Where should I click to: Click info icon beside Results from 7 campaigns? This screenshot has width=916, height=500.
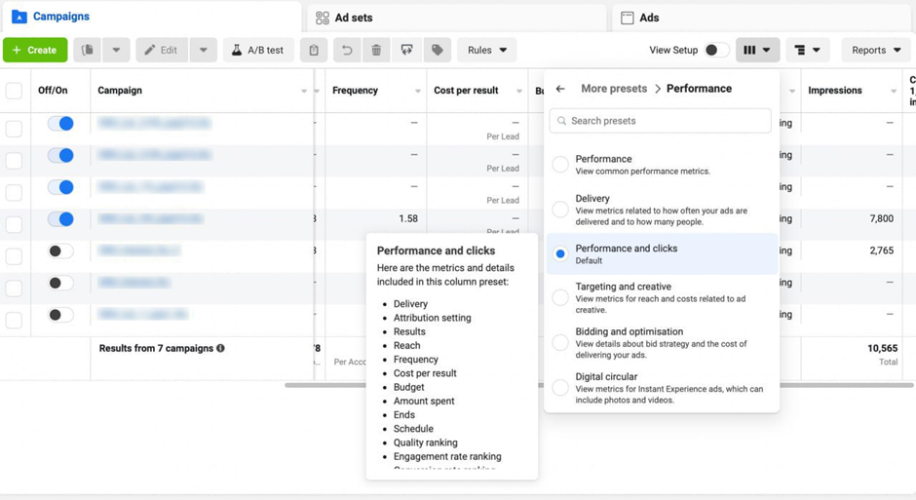click(220, 348)
